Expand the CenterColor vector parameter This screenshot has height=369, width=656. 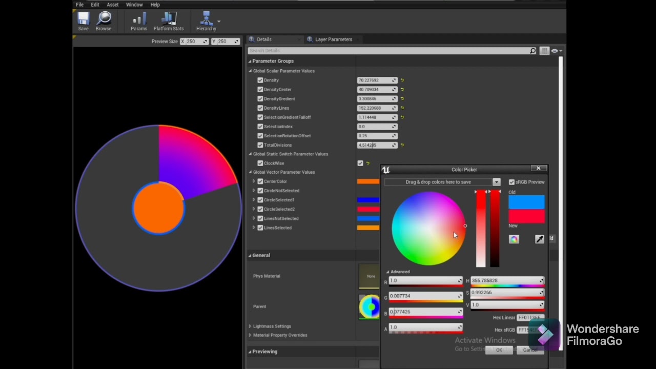pyautogui.click(x=254, y=181)
